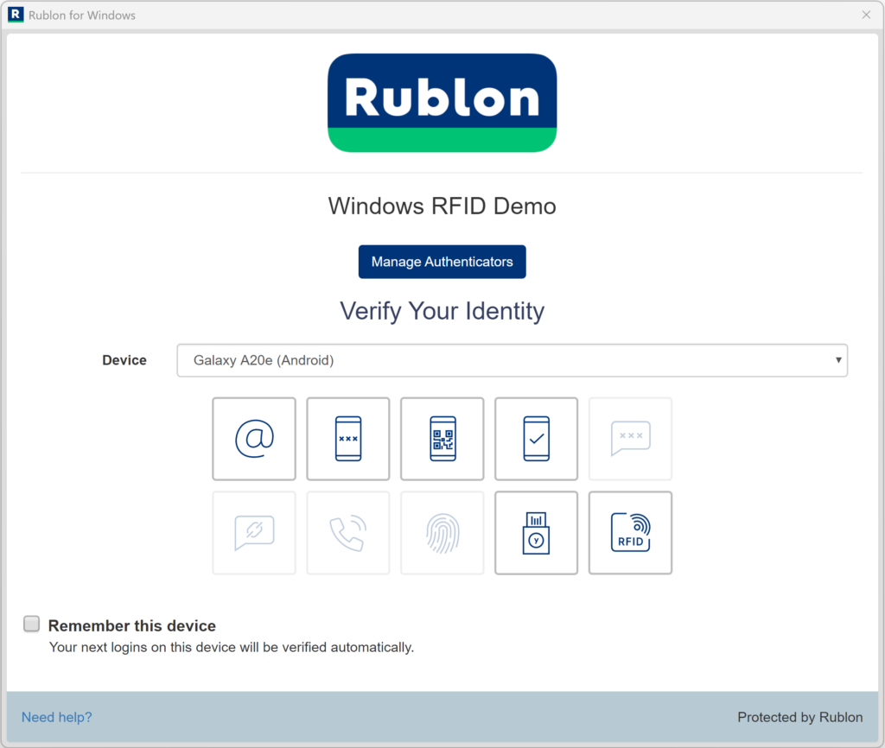
Task: Select the YubiKey OTP authentication method
Action: click(x=536, y=533)
